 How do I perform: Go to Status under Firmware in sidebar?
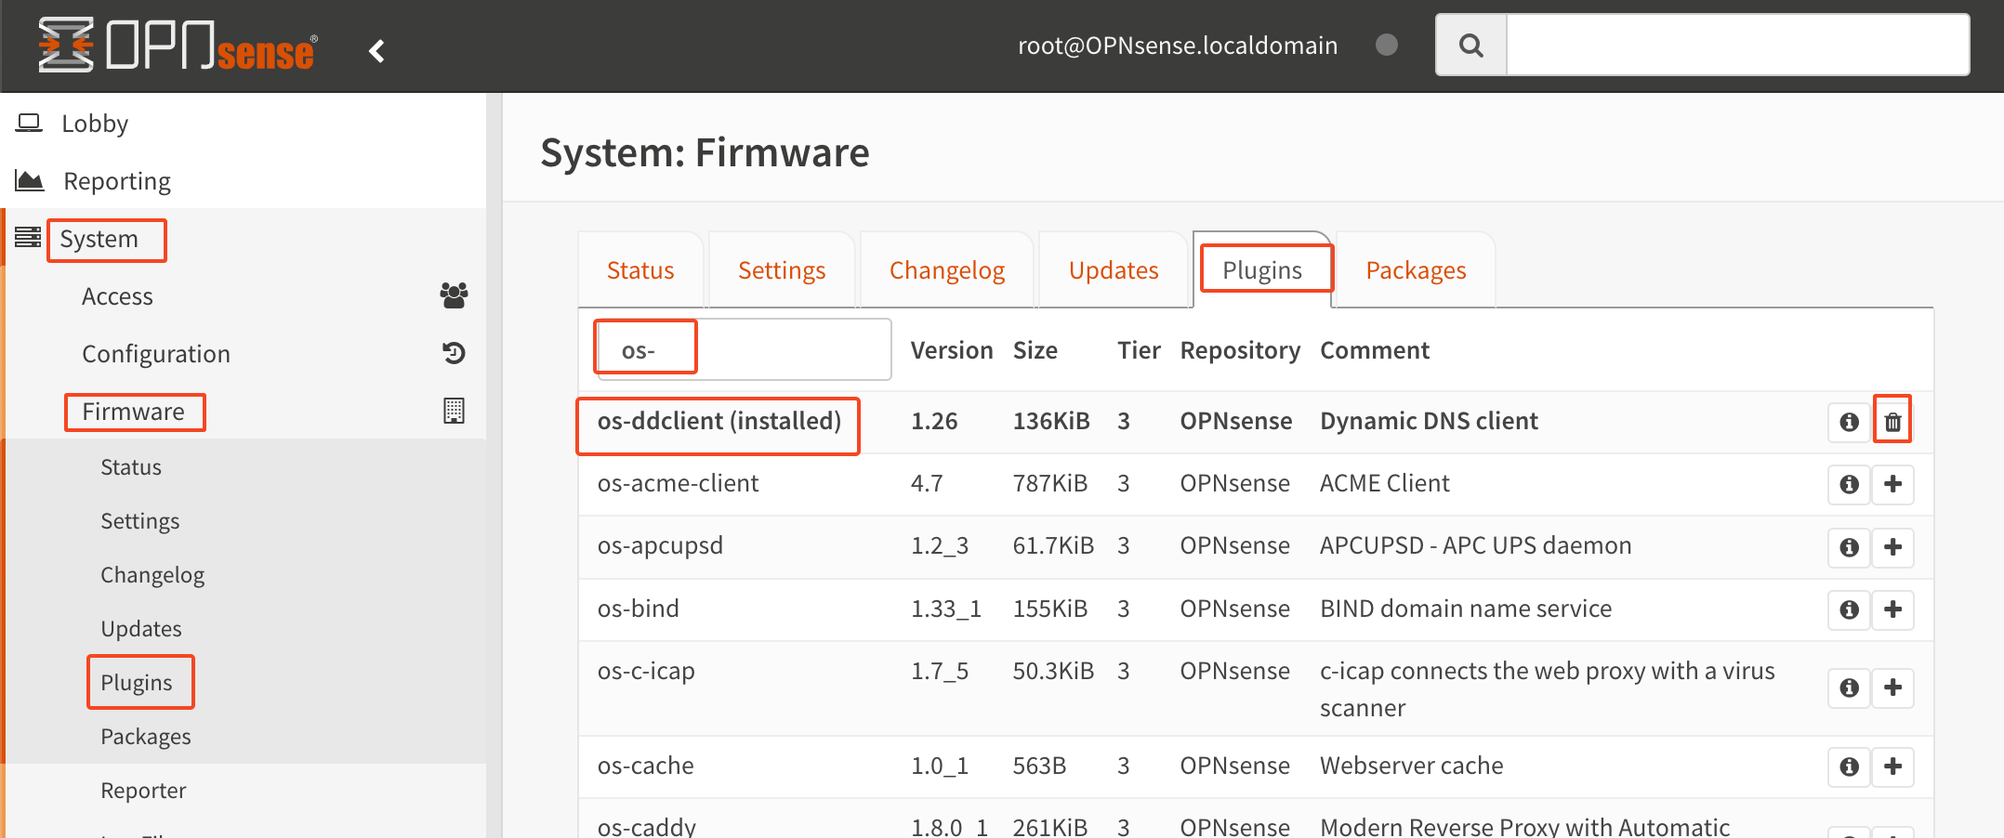(x=131, y=467)
